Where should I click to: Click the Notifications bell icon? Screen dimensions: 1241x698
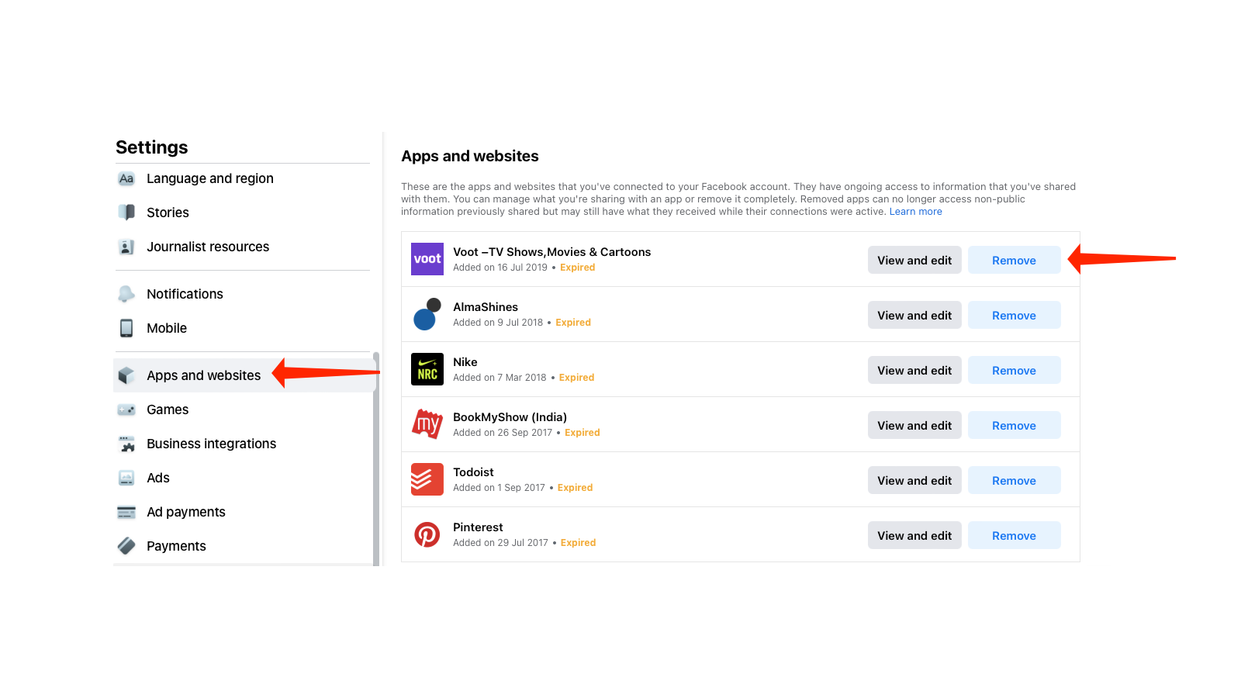[126, 294]
